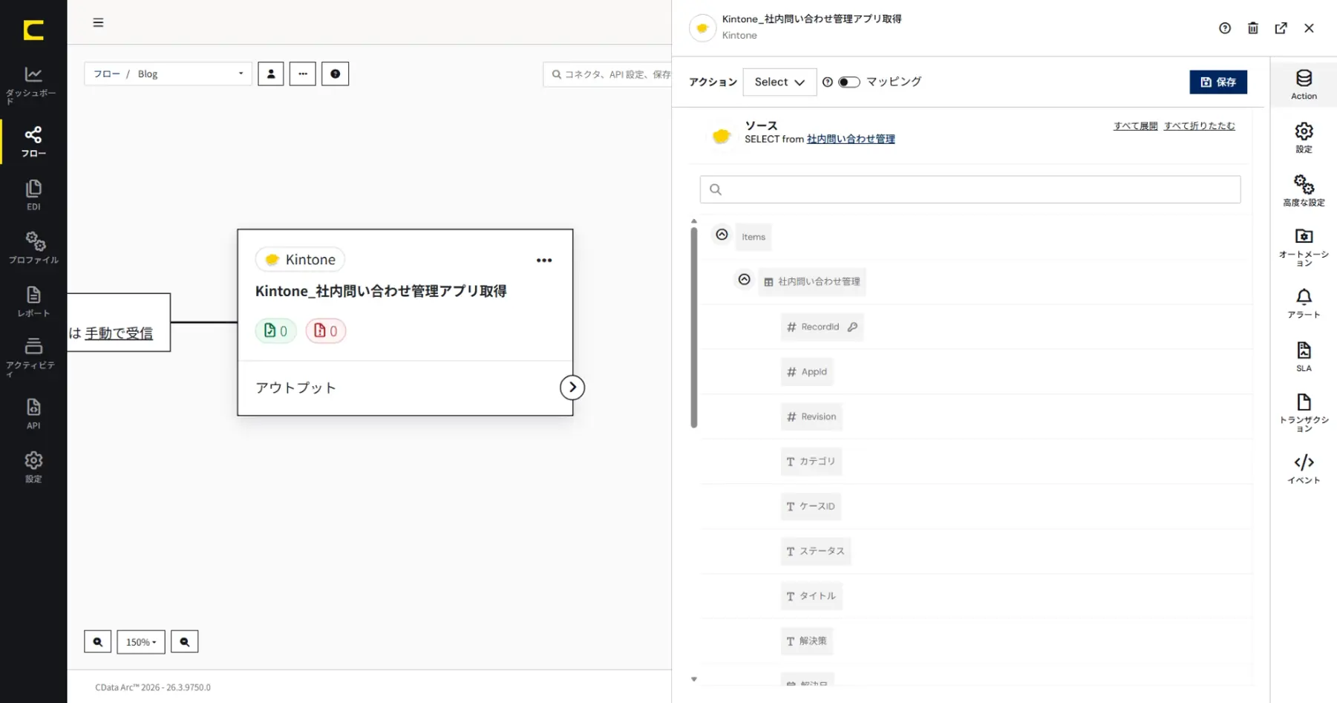Screen dimensions: 1337x703
Task: Click the column search field in the source panel
Action: tap(970, 189)
